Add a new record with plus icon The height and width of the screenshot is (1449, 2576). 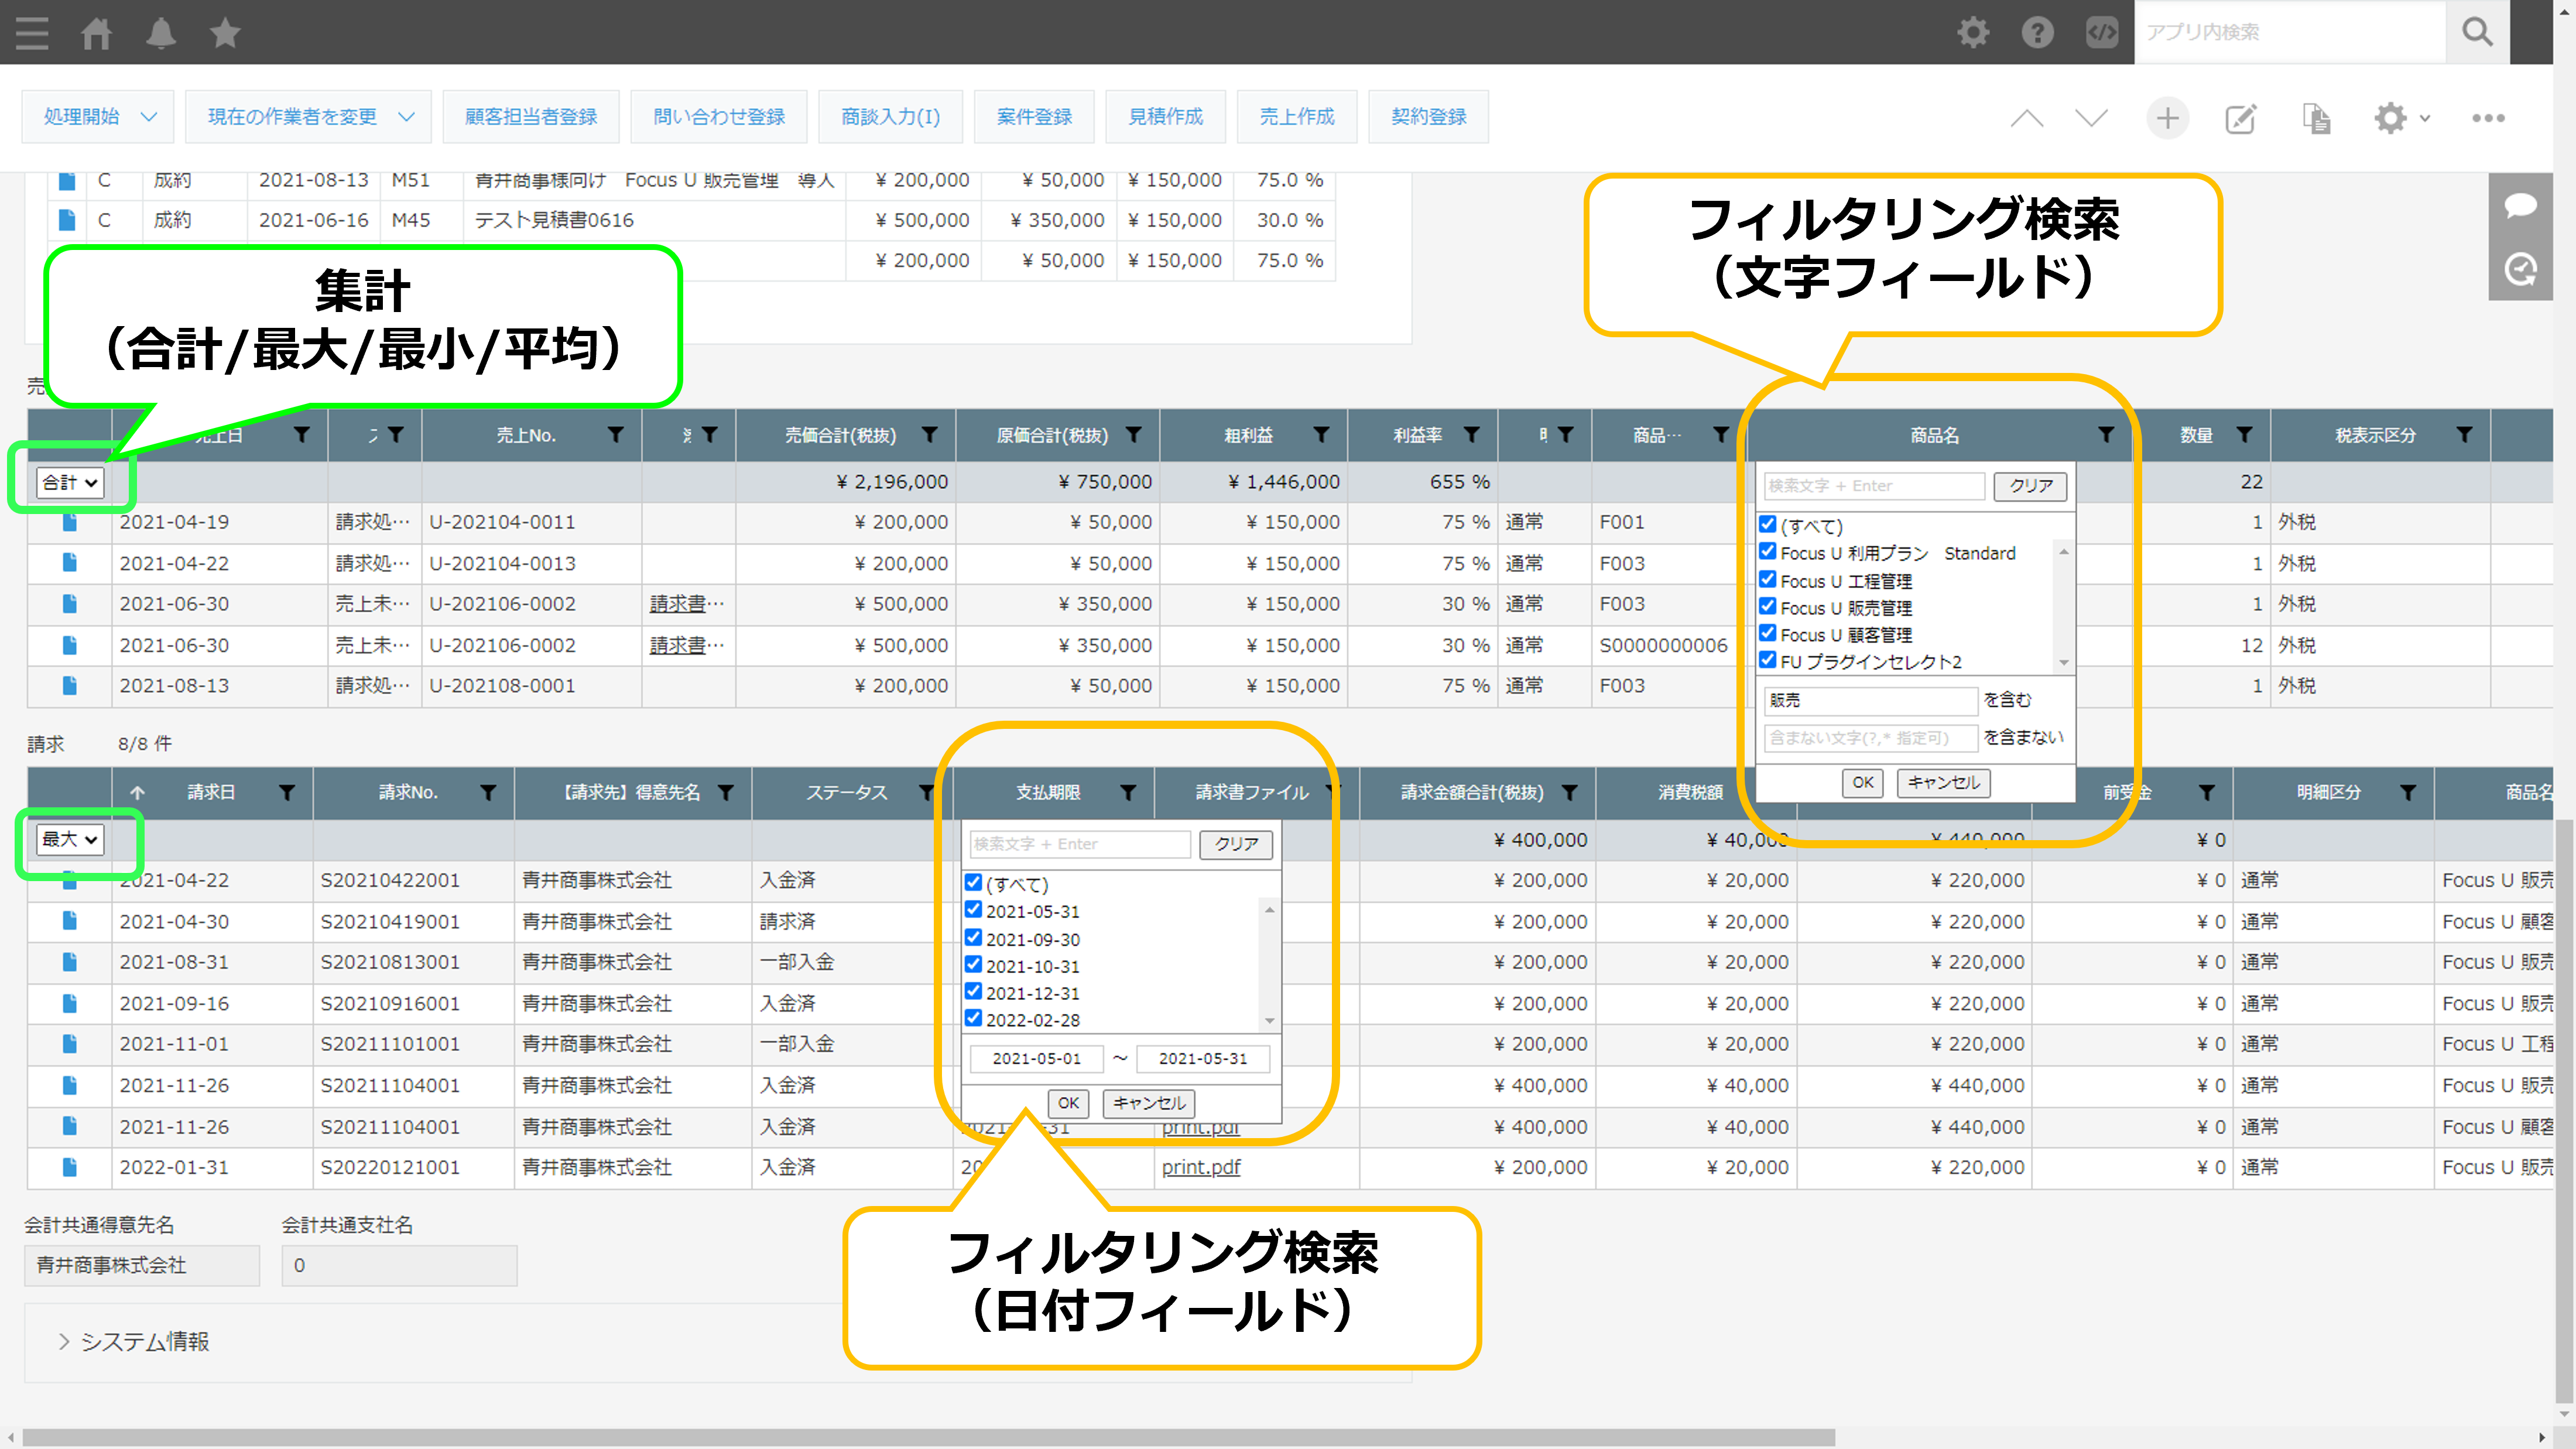point(2167,118)
